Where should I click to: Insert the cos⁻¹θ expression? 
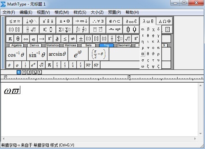tap(16, 54)
